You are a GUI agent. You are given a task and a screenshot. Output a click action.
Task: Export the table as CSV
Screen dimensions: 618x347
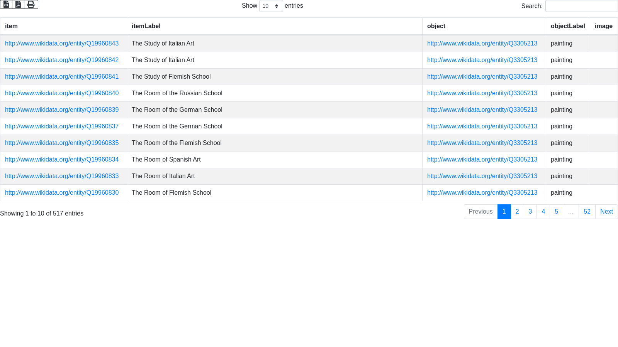click(x=6, y=5)
